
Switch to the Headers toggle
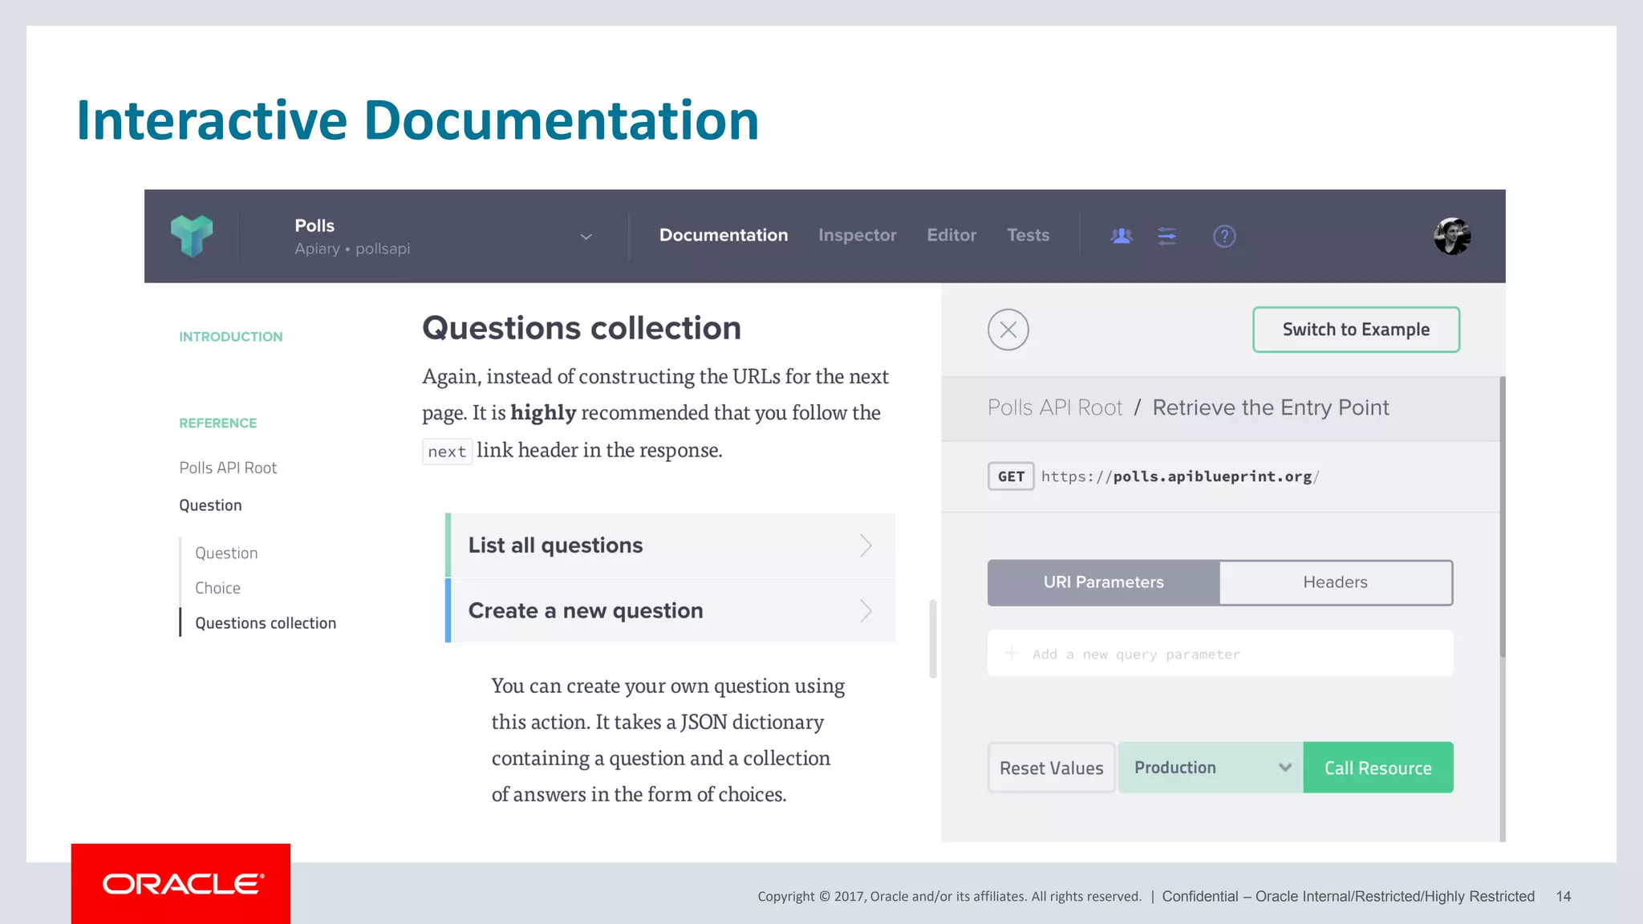[1335, 582]
